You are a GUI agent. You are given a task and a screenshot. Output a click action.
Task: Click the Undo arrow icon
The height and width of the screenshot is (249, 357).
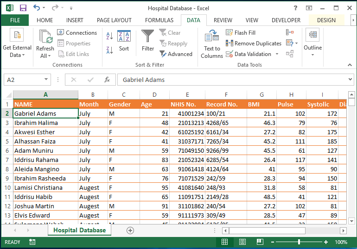pos(37,8)
